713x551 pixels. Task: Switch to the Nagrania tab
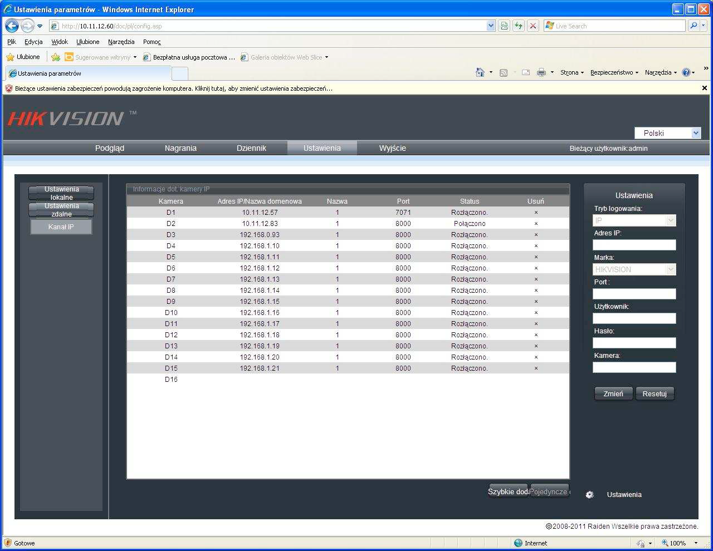click(180, 148)
